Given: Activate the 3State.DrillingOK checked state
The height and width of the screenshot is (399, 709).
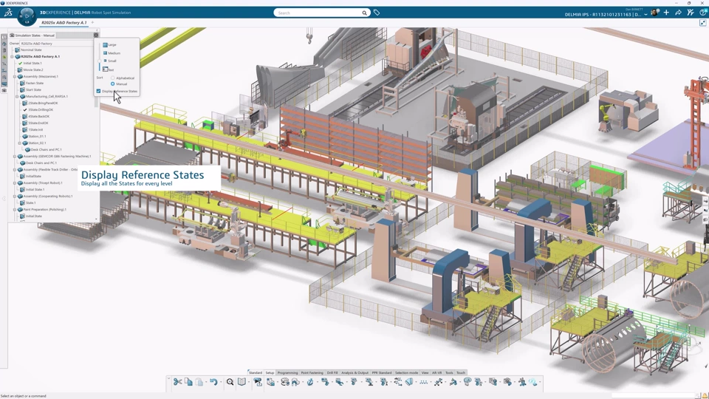Looking at the screenshot, I should coord(38,109).
